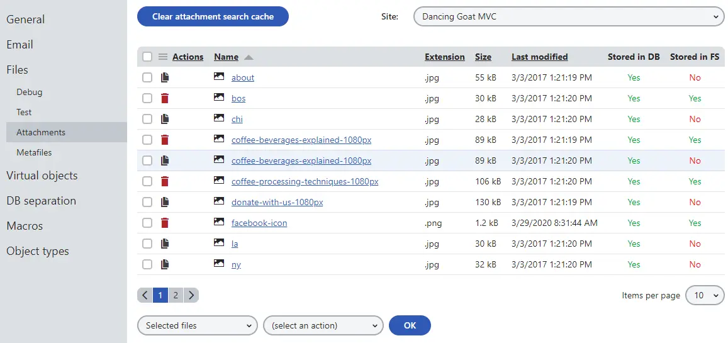Sort by the Size column header
The height and width of the screenshot is (343, 728).
pyautogui.click(x=483, y=57)
